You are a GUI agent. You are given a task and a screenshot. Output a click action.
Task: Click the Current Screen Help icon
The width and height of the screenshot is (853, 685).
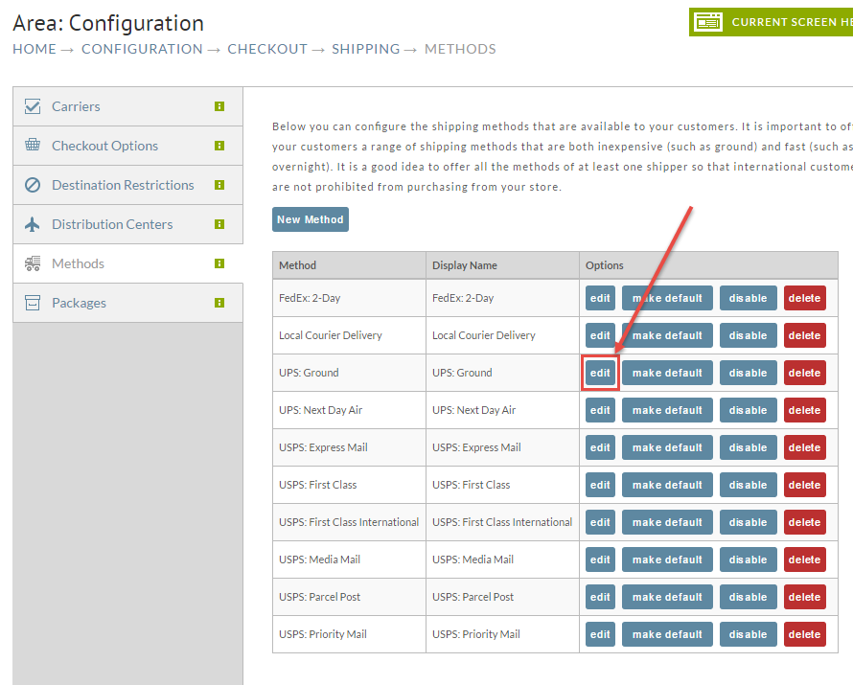pyautogui.click(x=707, y=22)
